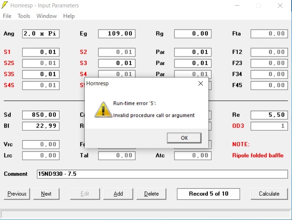Click the S3S input field

click(x=41, y=74)
